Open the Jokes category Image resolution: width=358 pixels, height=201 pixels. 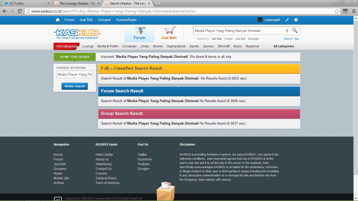pyautogui.click(x=145, y=46)
